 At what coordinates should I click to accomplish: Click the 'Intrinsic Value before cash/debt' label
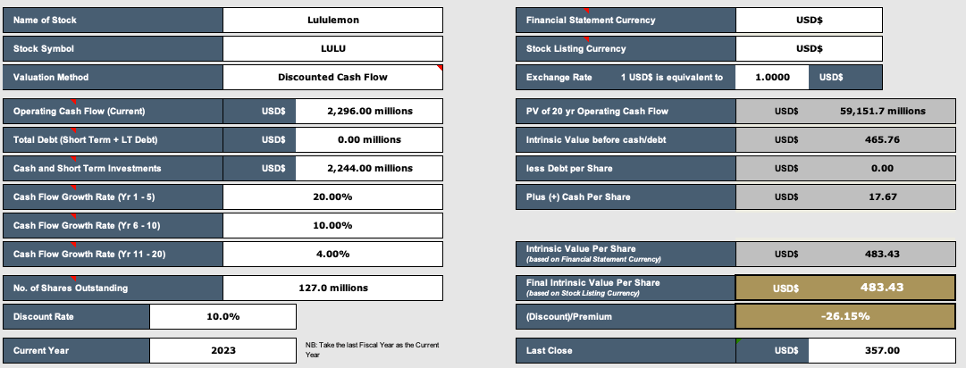pyautogui.click(x=626, y=139)
